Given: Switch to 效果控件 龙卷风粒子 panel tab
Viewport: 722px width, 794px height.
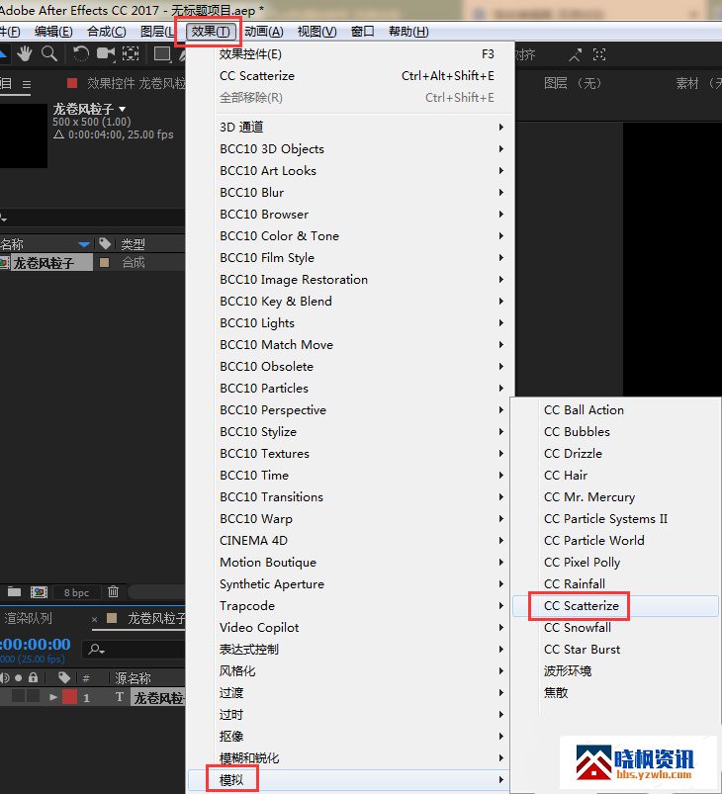Looking at the screenshot, I should point(136,83).
